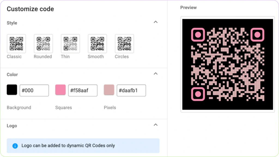279x157 pixels.
Task: Click the Background label
Action: click(19, 107)
